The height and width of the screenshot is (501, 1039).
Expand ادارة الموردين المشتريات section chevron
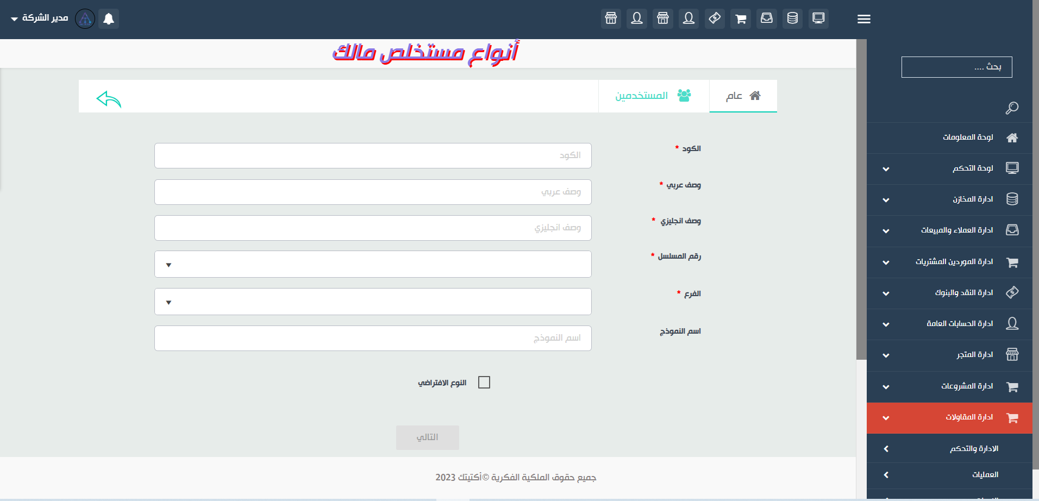click(886, 262)
